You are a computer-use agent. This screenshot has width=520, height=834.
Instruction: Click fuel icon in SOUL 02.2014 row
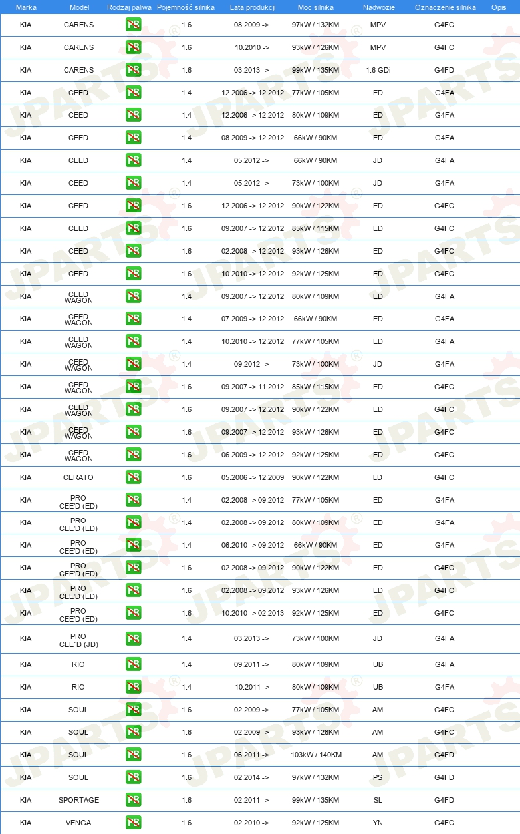click(x=133, y=777)
